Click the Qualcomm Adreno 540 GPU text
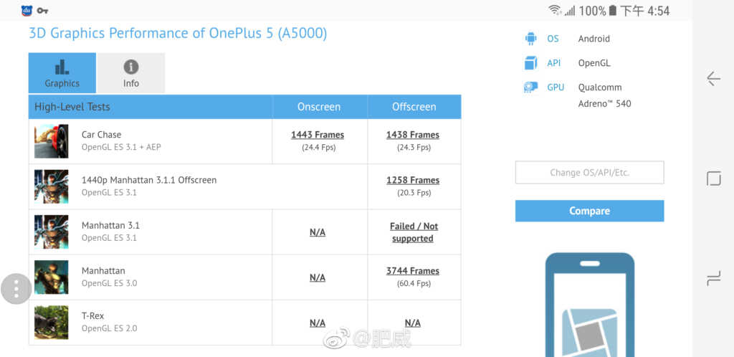The image size is (734, 357). 604,95
